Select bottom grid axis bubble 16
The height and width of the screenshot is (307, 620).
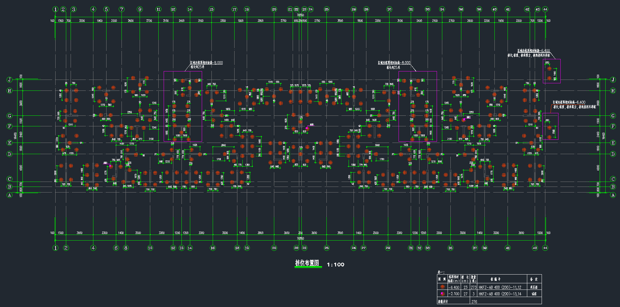pos(213,248)
